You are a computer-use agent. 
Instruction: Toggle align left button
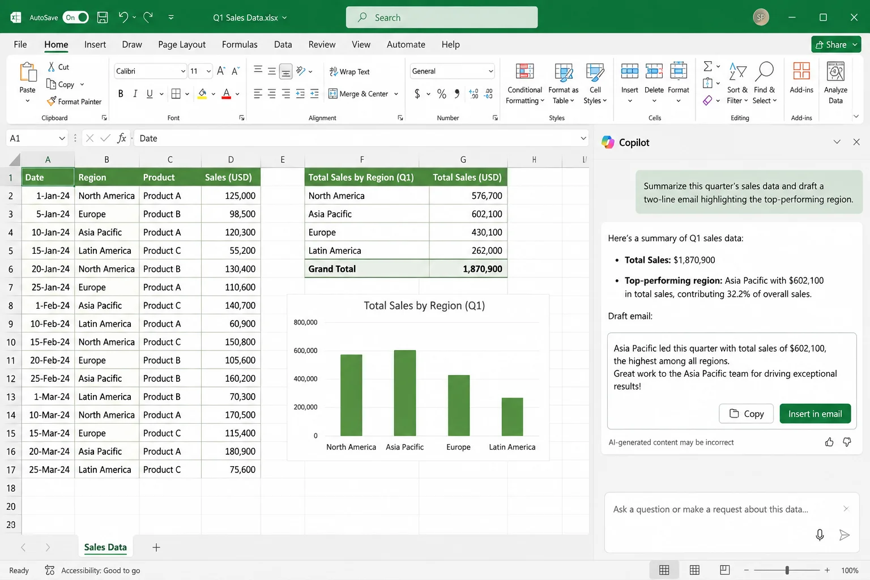point(258,93)
